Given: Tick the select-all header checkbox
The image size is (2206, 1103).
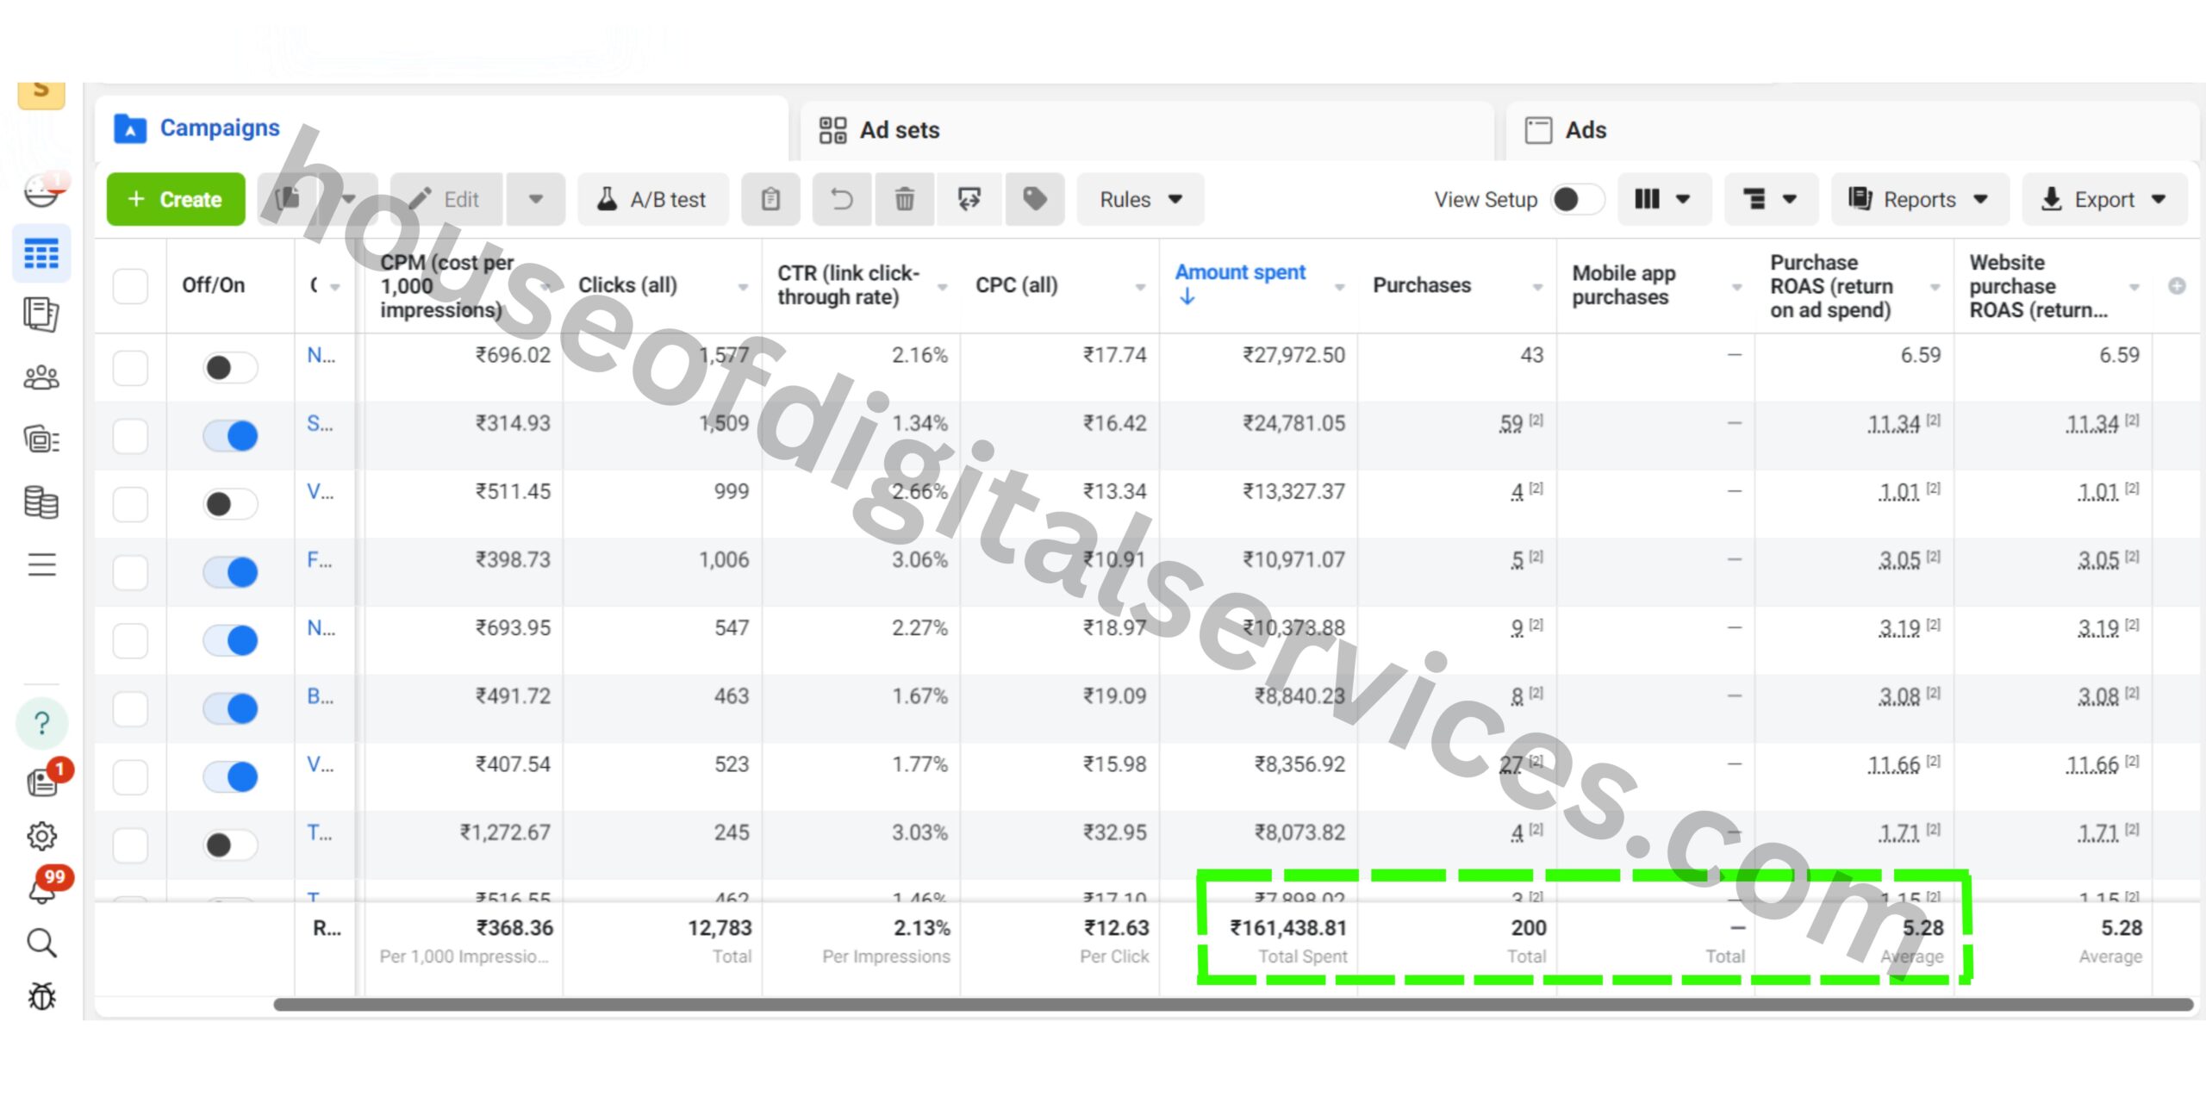Looking at the screenshot, I should click(x=130, y=285).
